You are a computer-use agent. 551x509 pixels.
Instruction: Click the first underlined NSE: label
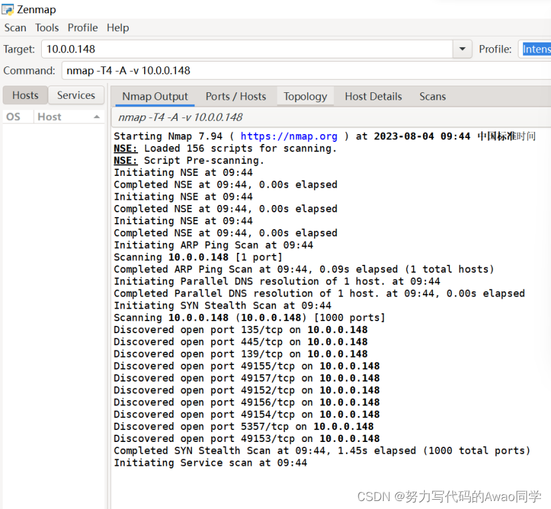click(125, 149)
